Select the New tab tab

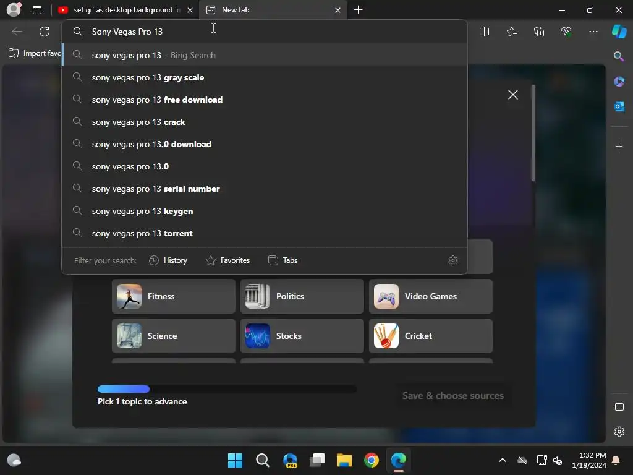273,10
